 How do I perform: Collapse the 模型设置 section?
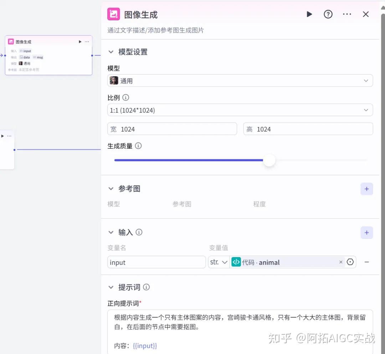[111, 52]
